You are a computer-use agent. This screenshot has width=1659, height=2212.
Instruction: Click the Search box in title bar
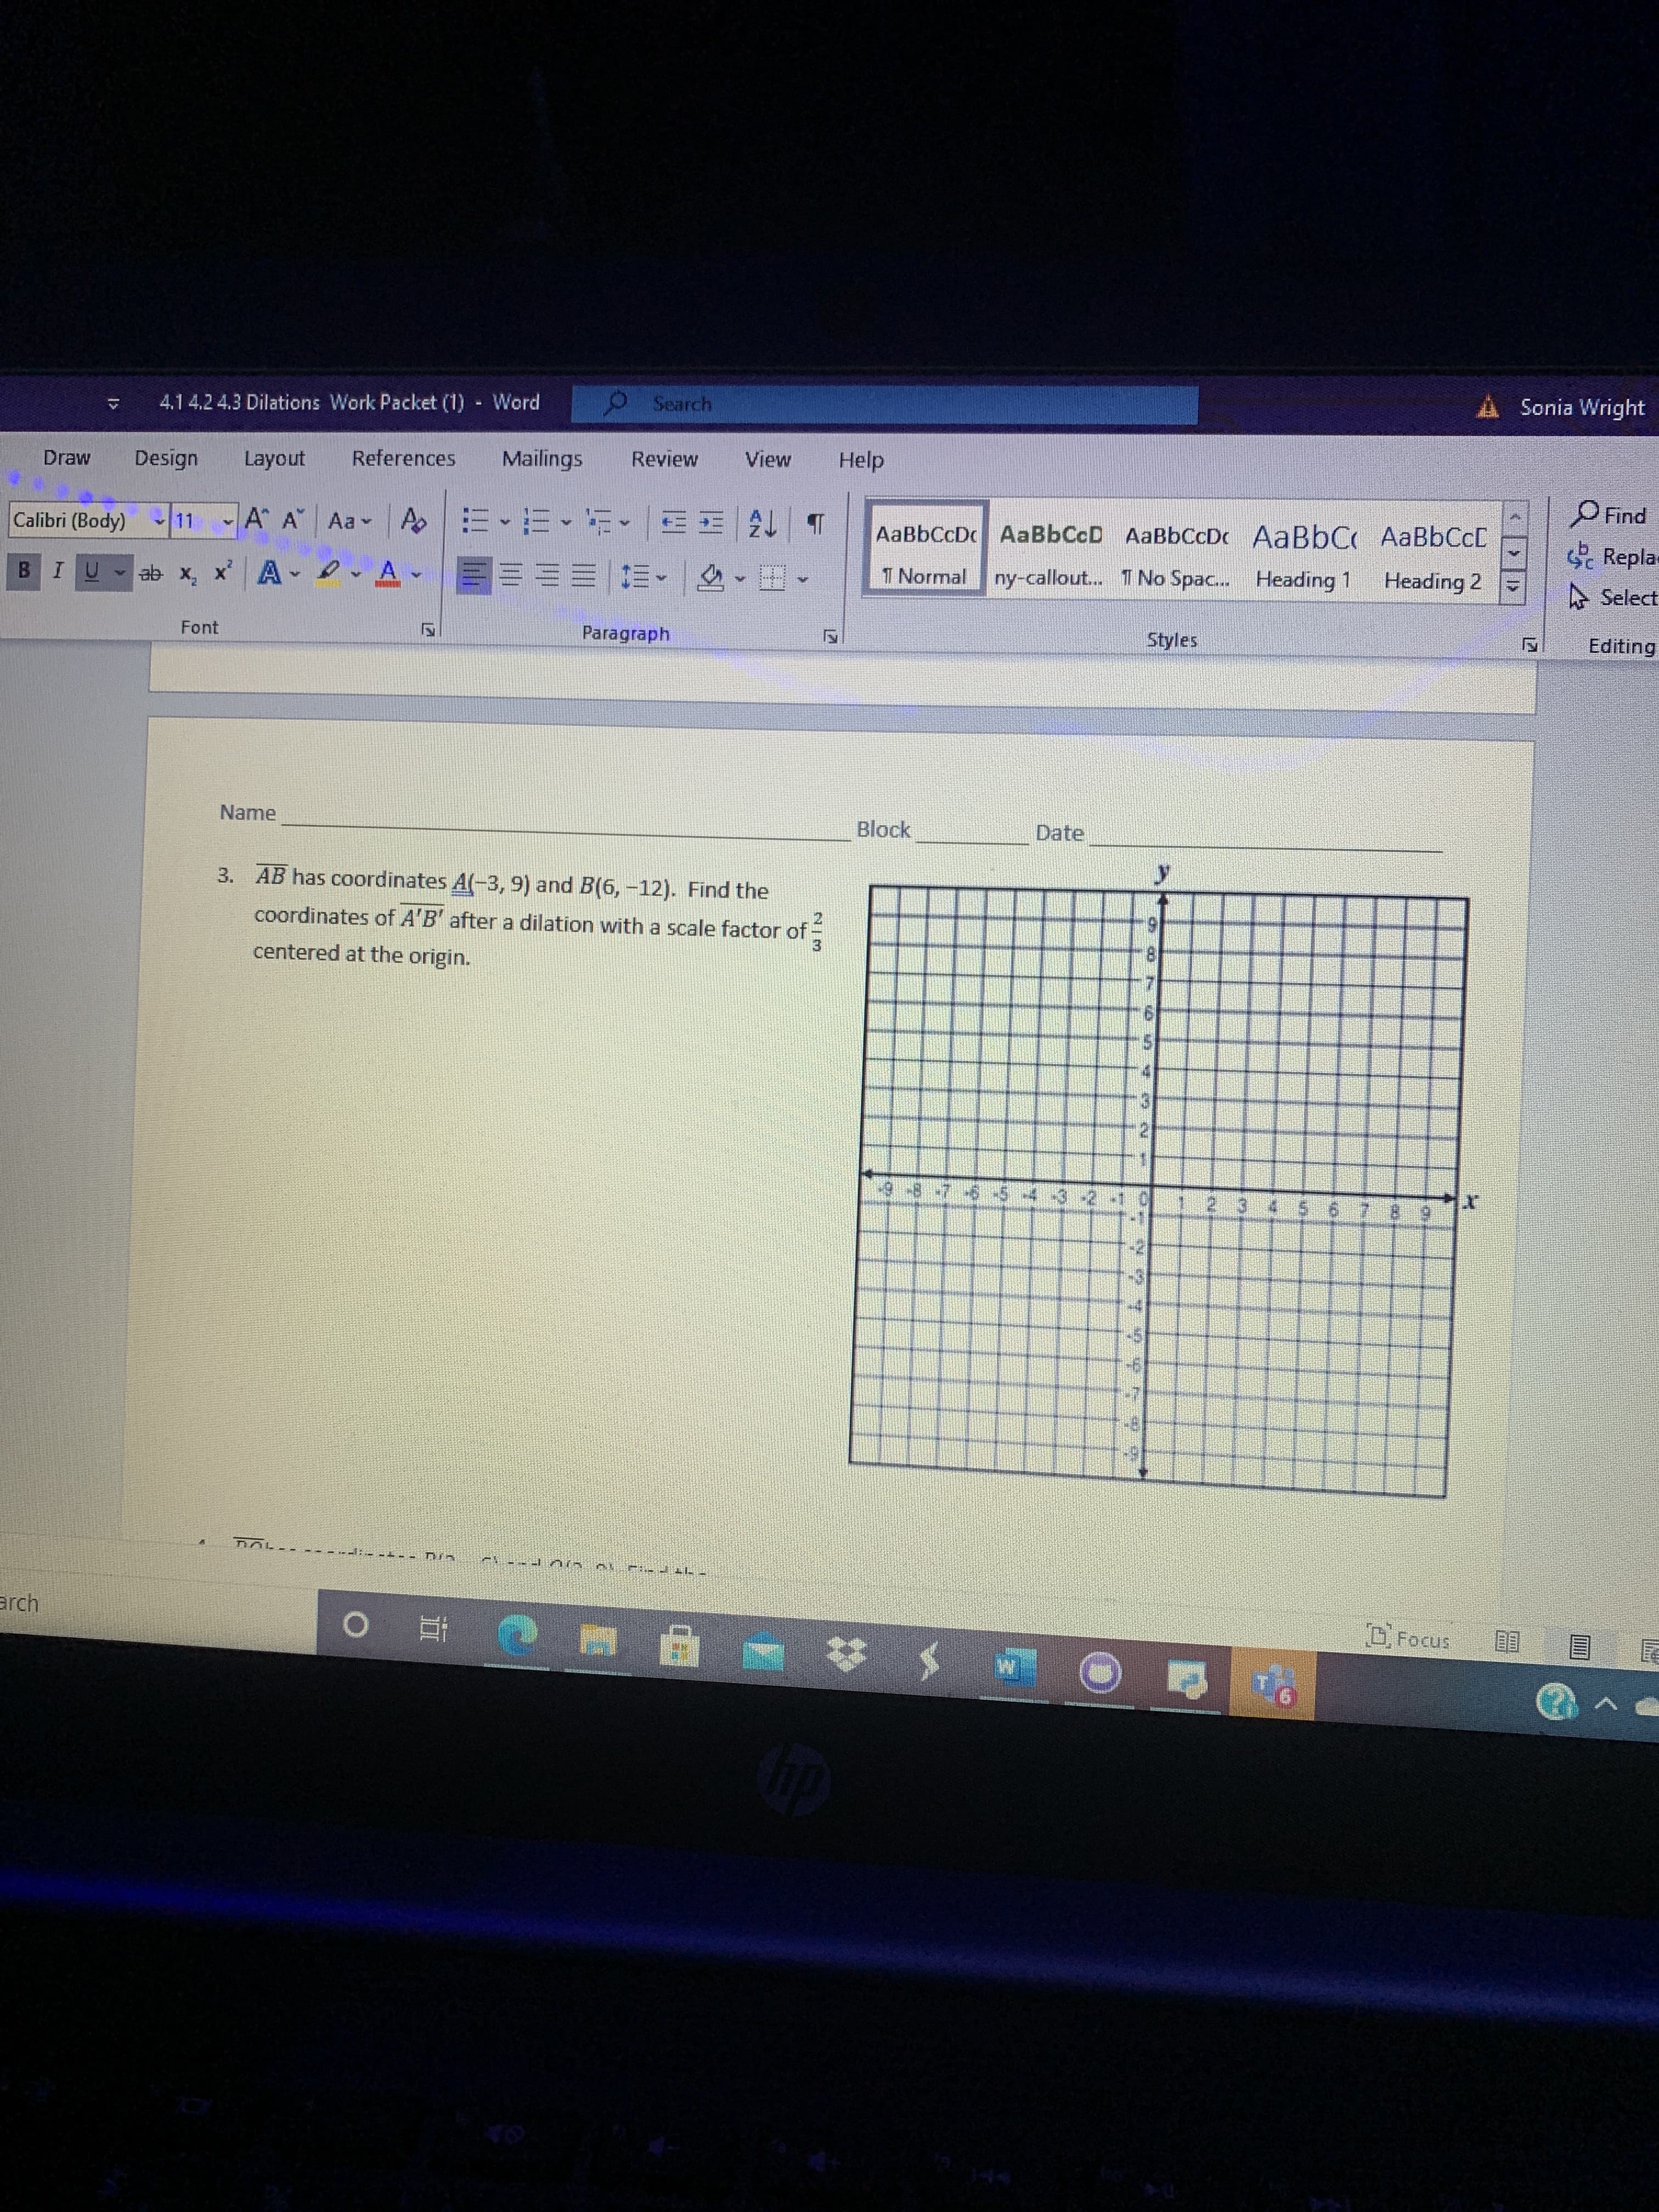coord(884,404)
